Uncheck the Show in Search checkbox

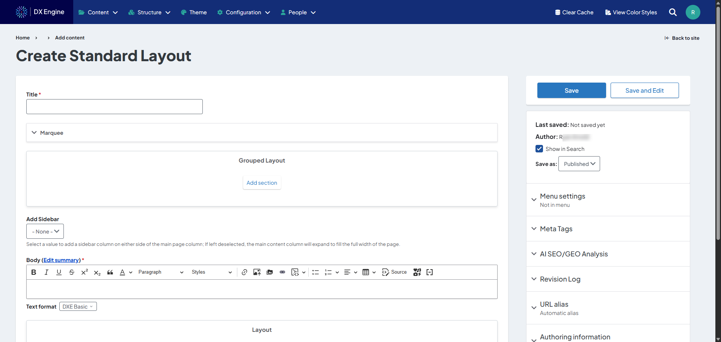(x=539, y=149)
